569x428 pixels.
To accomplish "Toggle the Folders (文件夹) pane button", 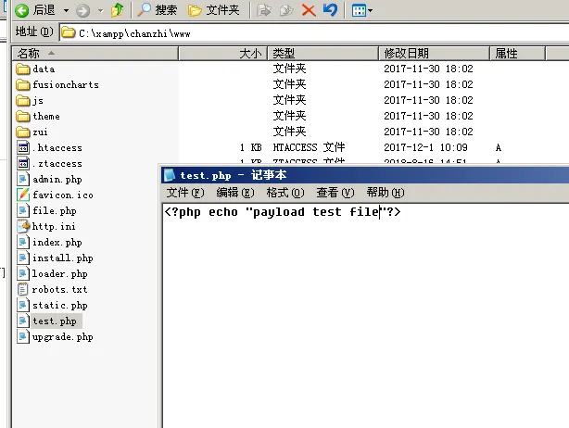I will (213, 10).
